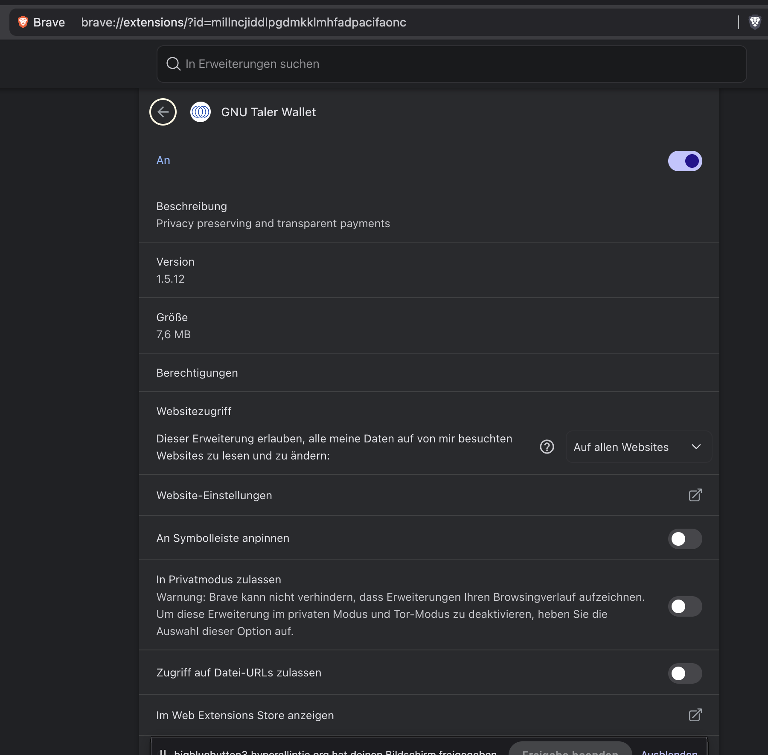Select the brave://extensions address bar URL

coord(244,22)
